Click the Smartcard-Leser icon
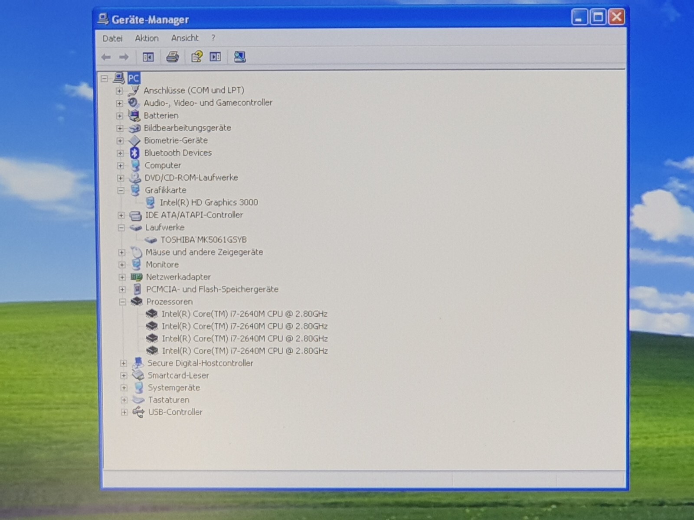The width and height of the screenshot is (694, 520). [138, 375]
